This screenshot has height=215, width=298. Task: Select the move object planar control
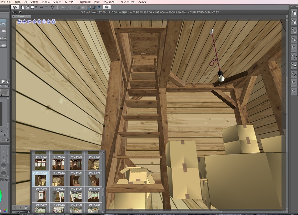point(34,22)
